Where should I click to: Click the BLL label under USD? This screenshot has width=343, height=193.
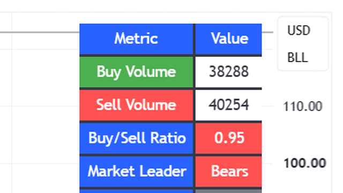click(x=298, y=58)
